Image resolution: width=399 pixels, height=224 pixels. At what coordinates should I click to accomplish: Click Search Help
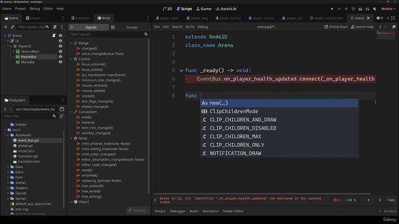[362, 27]
